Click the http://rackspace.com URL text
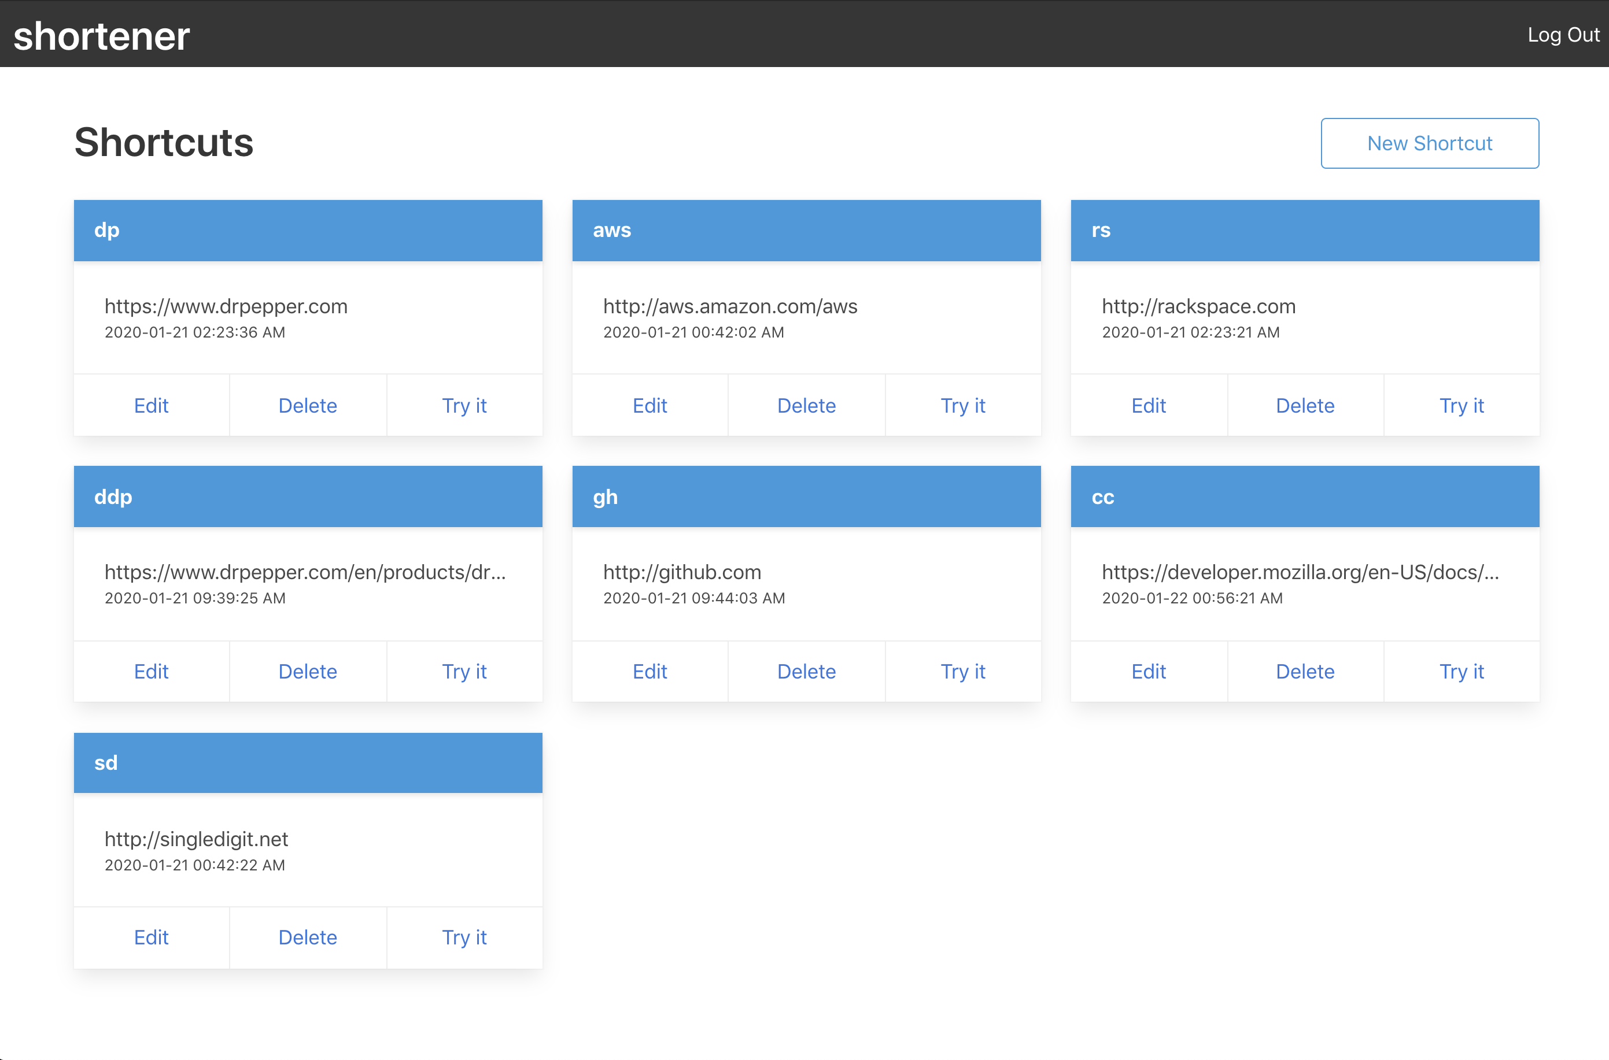Screen dimensions: 1609x1060 (x=1198, y=306)
